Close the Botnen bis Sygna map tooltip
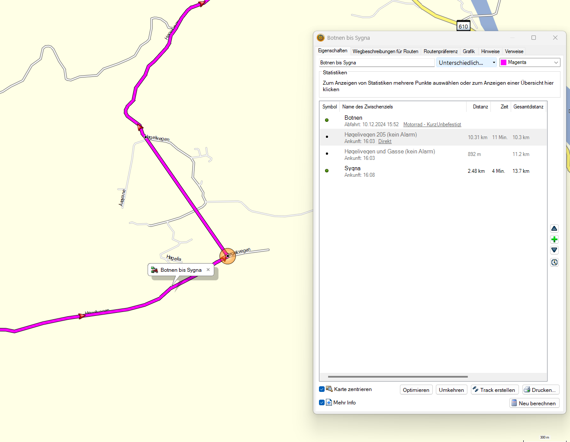This screenshot has height=442, width=570. (x=208, y=270)
